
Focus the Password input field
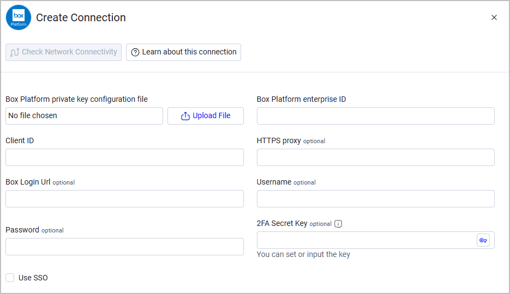pyautogui.click(x=124, y=247)
